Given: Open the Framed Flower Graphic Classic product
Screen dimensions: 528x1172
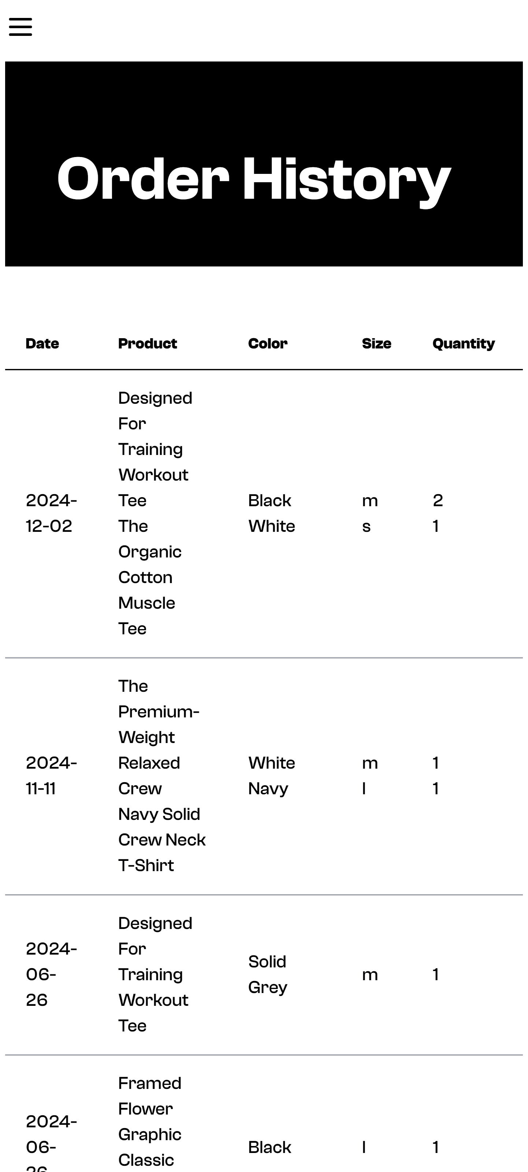Looking at the screenshot, I should [149, 1121].
